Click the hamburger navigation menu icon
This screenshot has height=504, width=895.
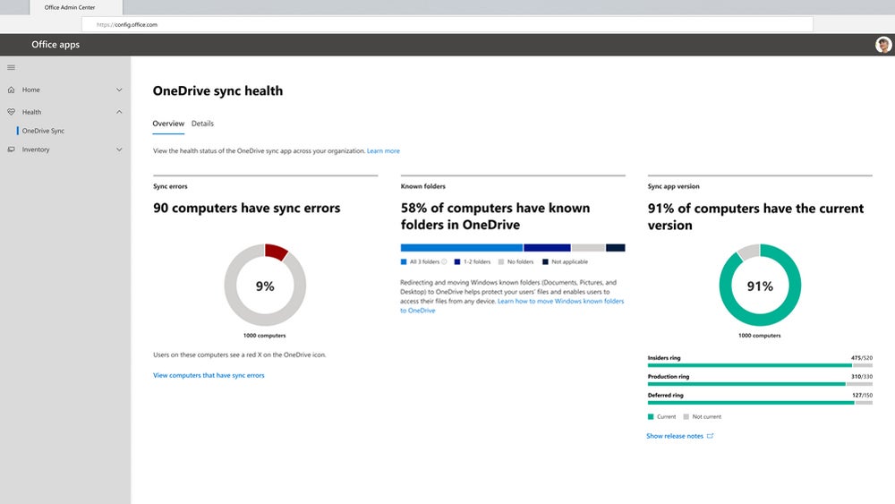click(11, 67)
